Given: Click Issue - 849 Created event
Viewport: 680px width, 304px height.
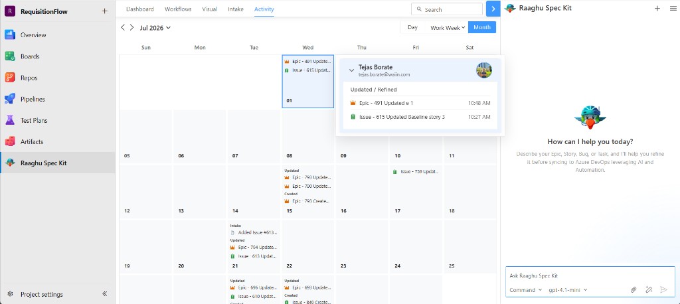Looking at the screenshot, I should (308, 302).
